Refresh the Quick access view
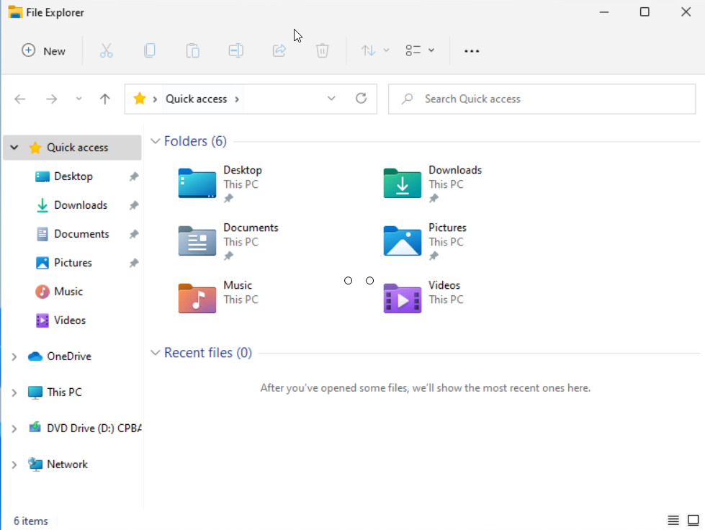The width and height of the screenshot is (705, 530). coord(362,99)
